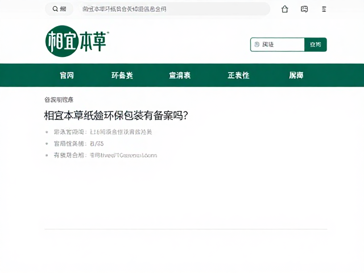Open the message box icon beside the bag

304,9
